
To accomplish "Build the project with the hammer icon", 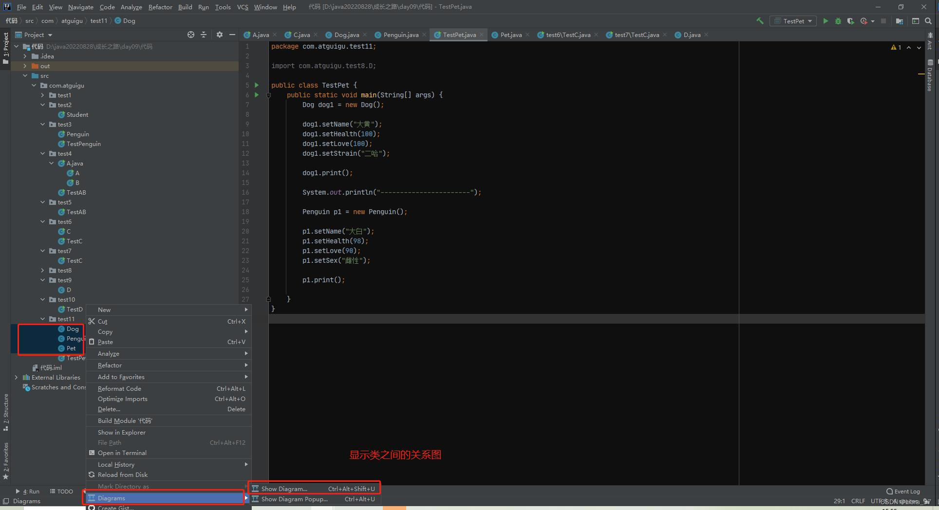I will [760, 21].
